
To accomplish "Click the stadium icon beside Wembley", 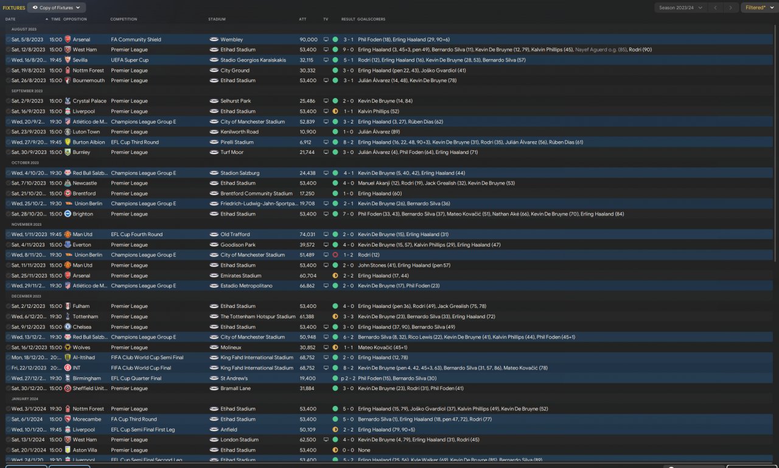I will point(214,40).
